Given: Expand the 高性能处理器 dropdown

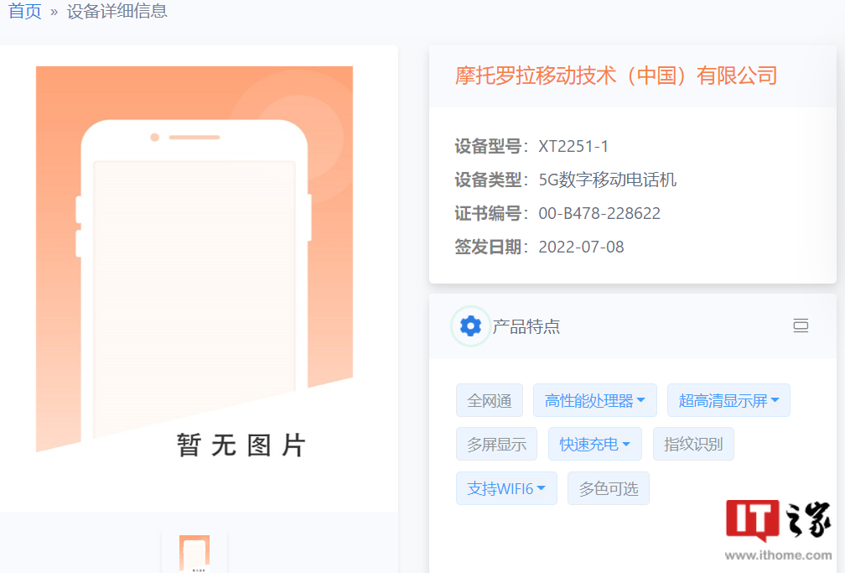Looking at the screenshot, I should (x=595, y=400).
